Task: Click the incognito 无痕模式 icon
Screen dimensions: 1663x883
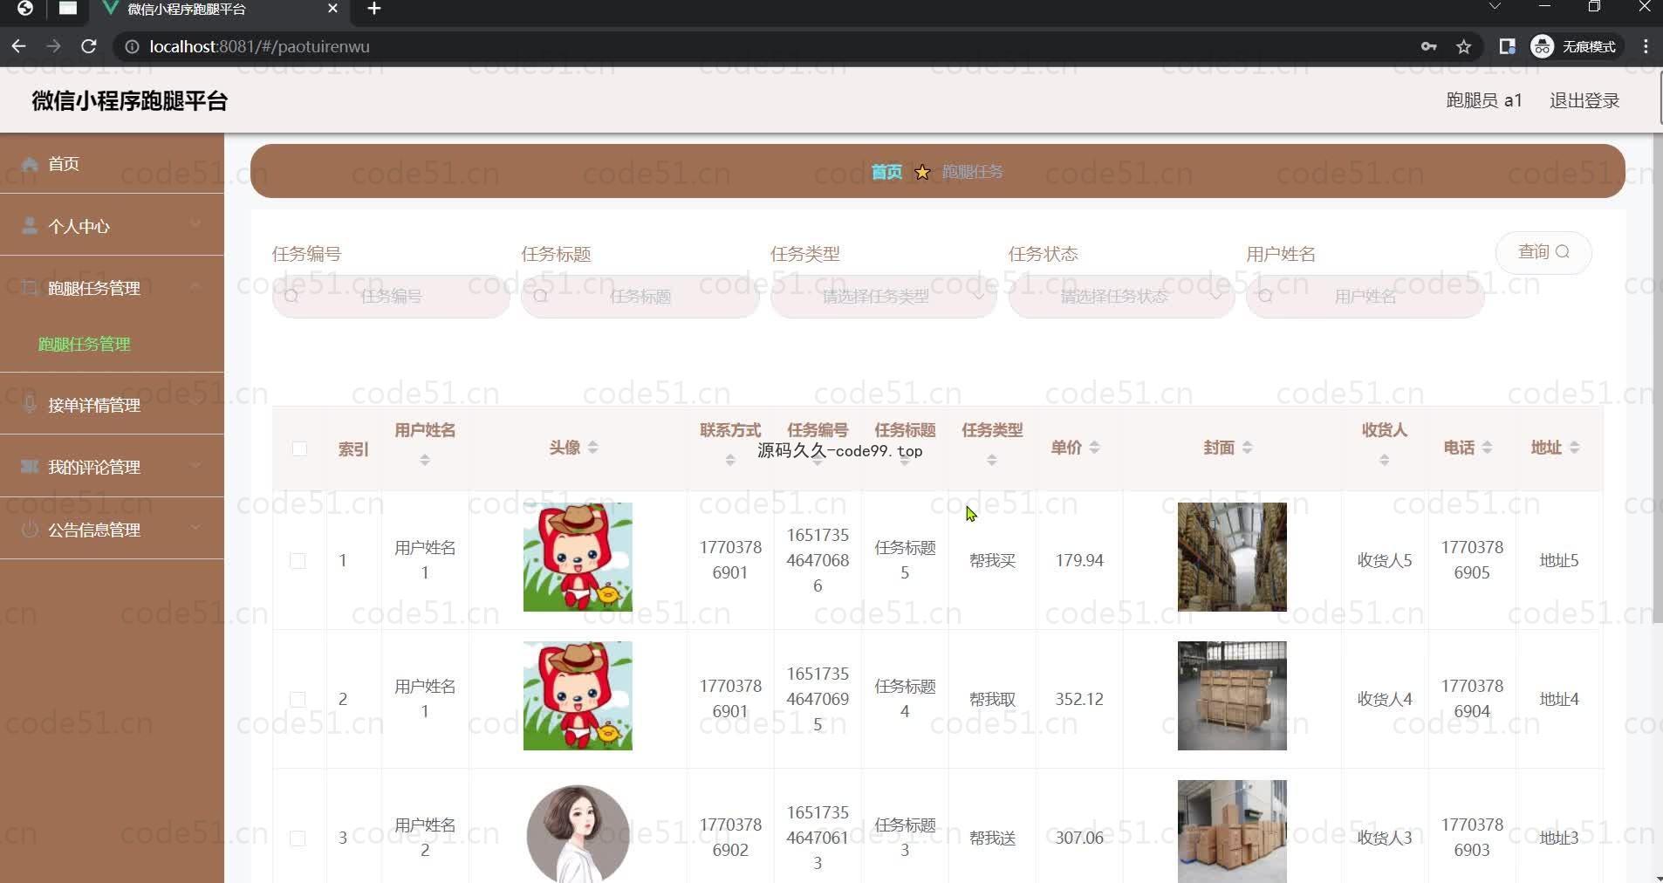Action: pyautogui.click(x=1543, y=46)
